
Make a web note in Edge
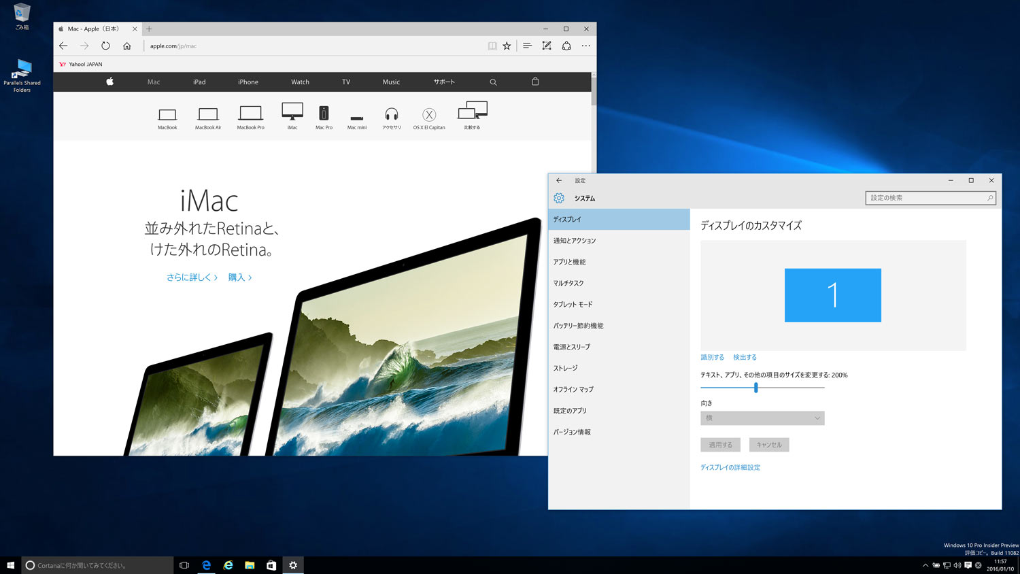click(547, 46)
